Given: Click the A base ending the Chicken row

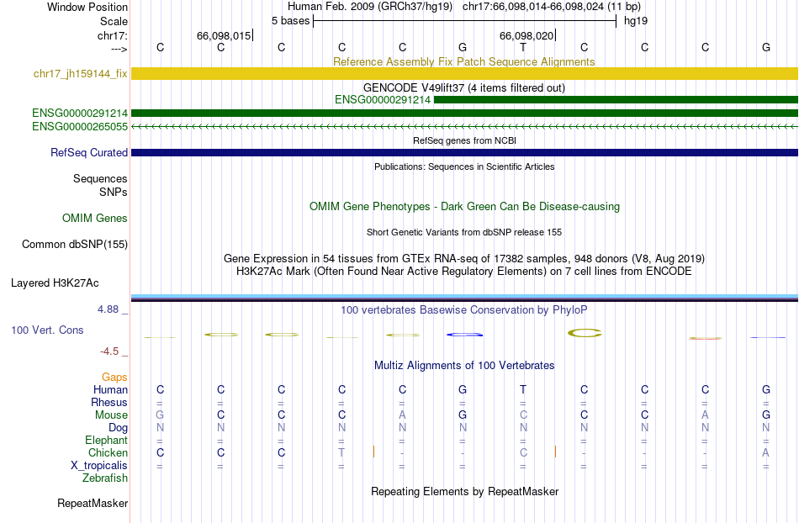Looking at the screenshot, I should click(766, 452).
